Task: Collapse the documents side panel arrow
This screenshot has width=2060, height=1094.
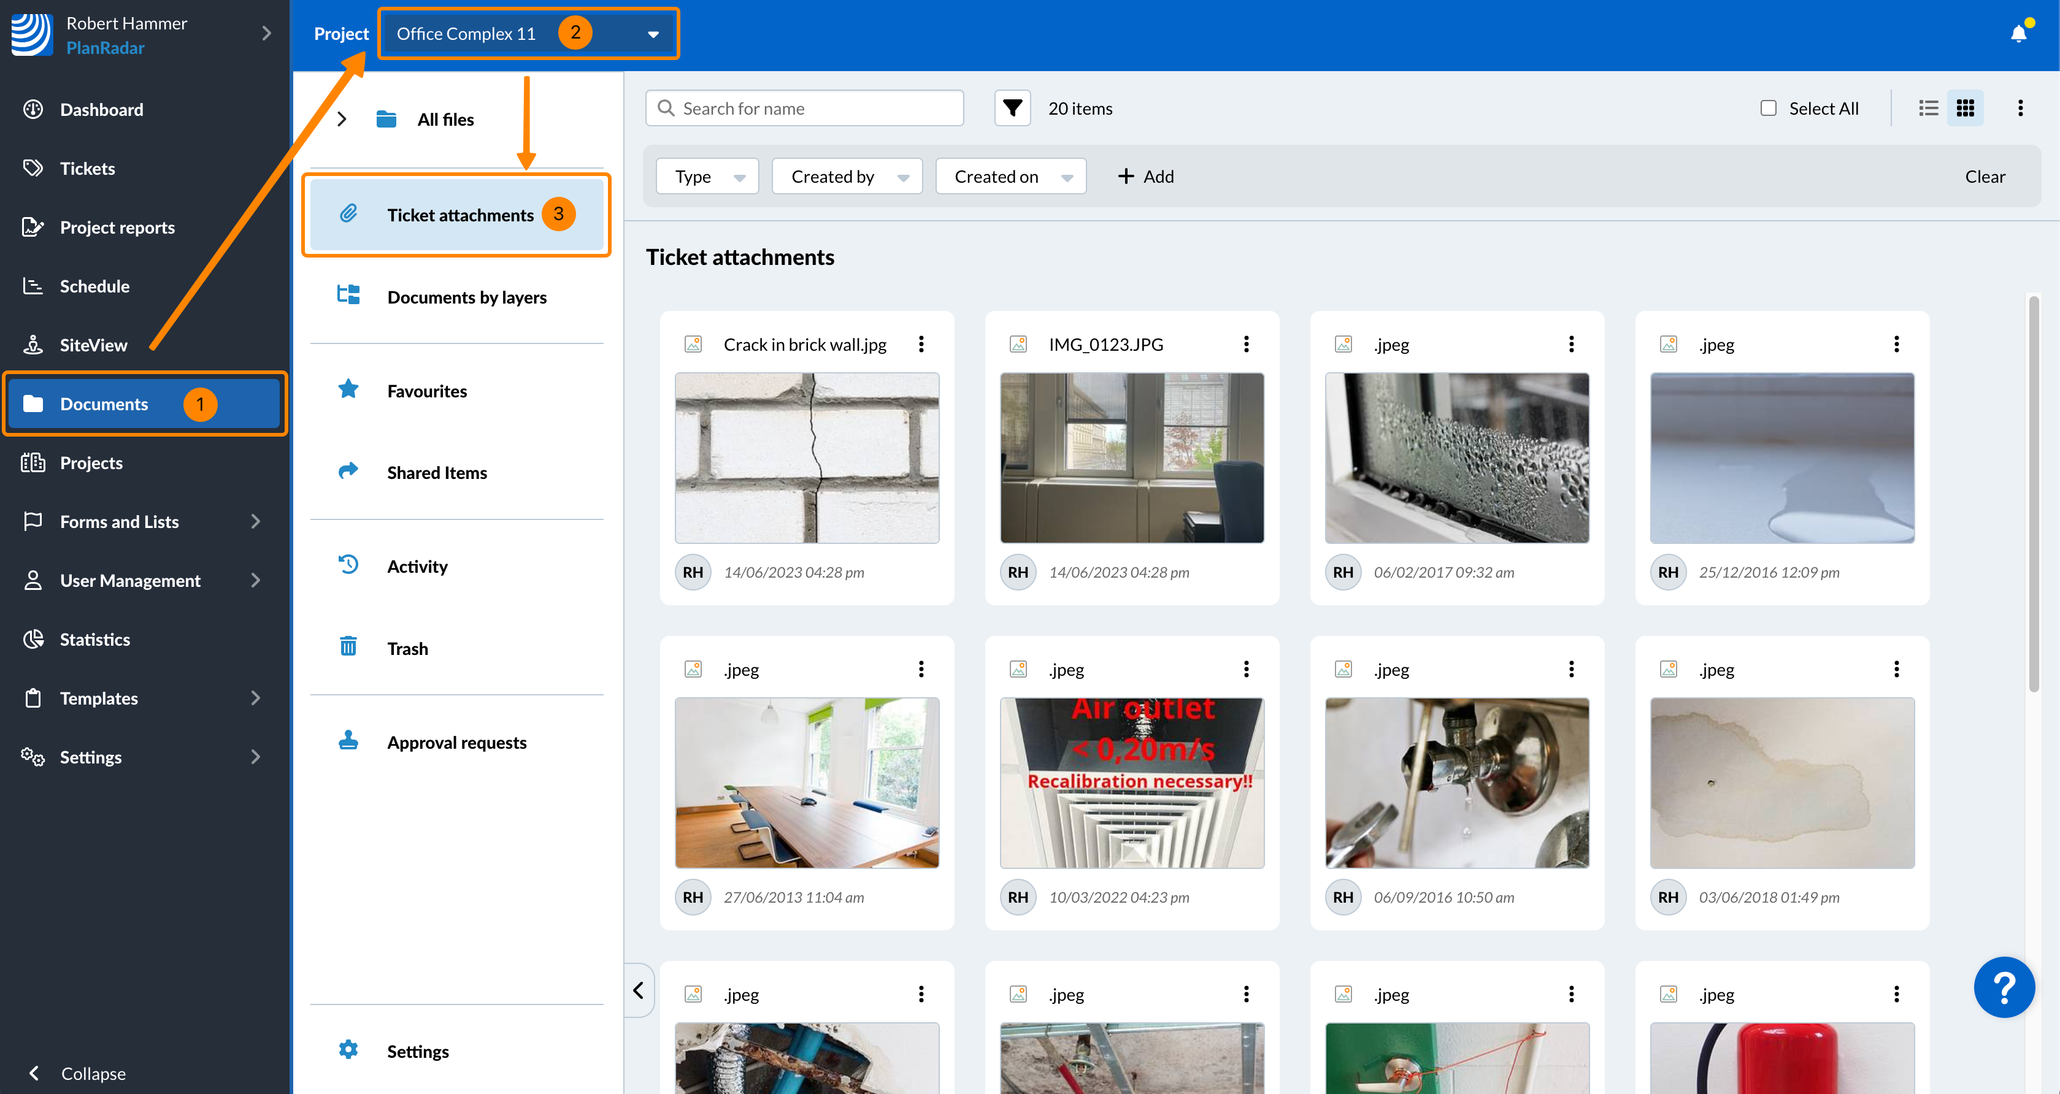Action: [x=638, y=991]
